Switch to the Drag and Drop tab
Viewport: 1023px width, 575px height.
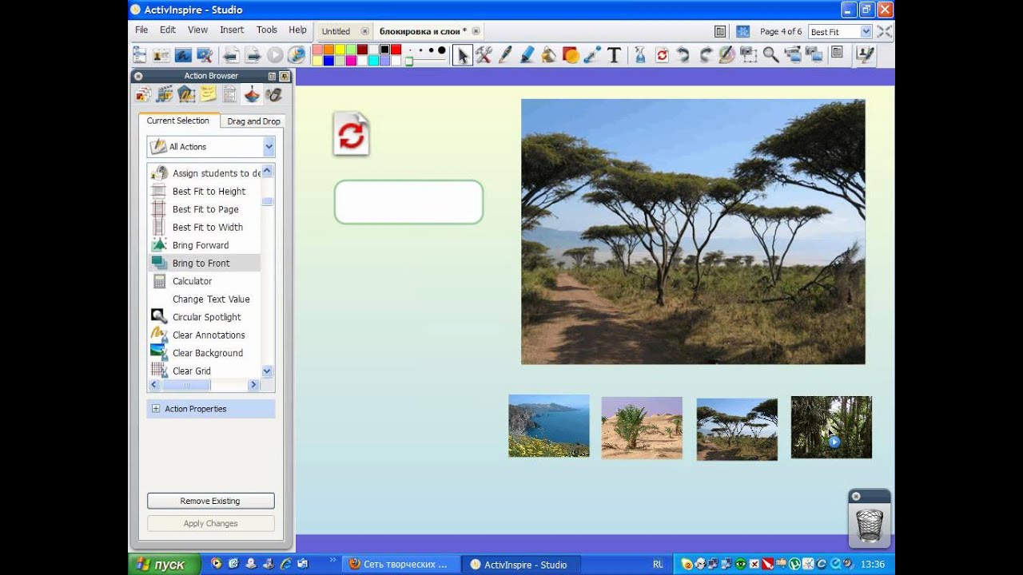pos(253,121)
